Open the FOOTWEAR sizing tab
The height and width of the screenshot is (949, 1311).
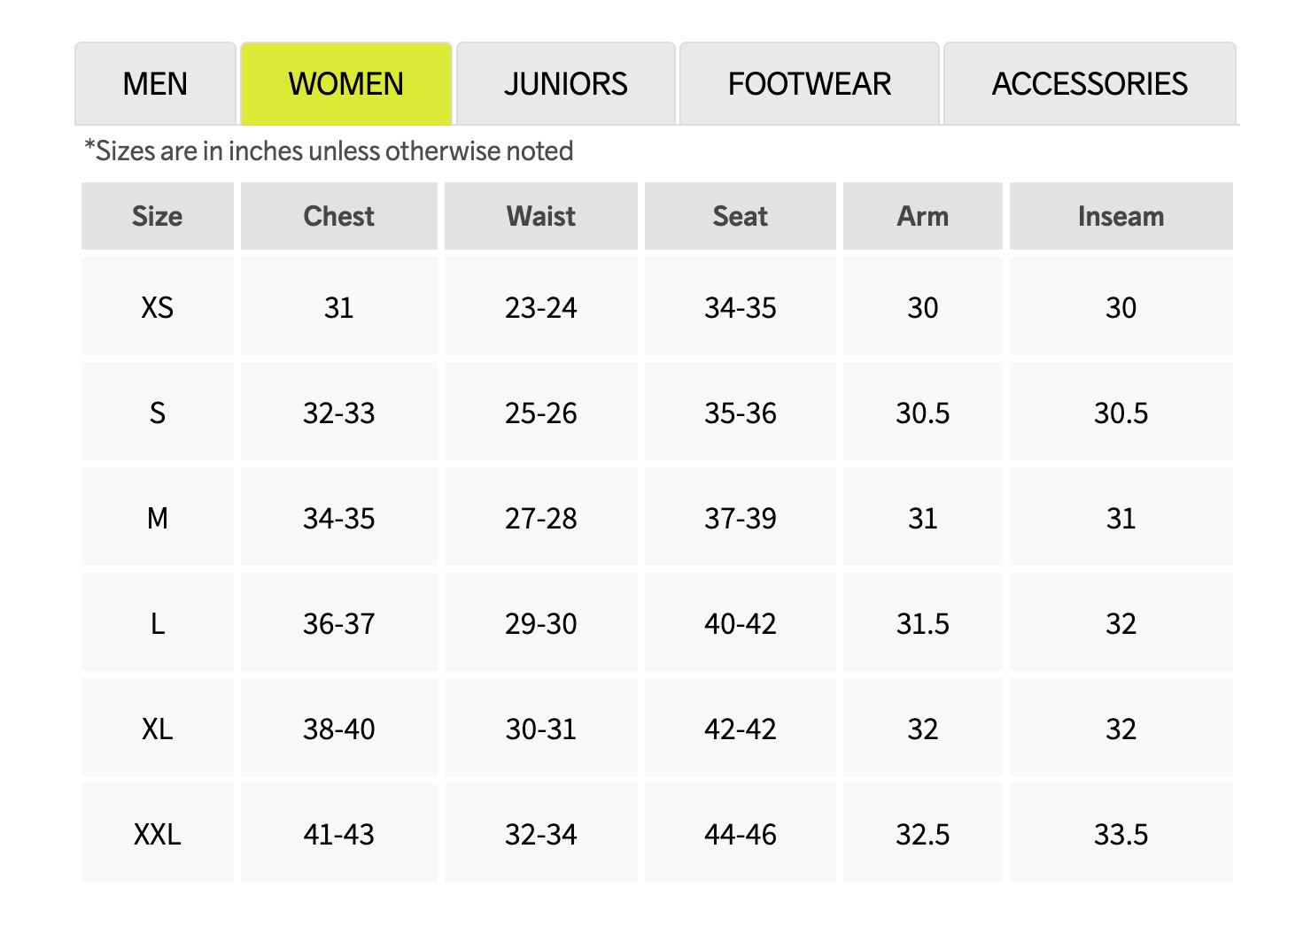pos(809,84)
